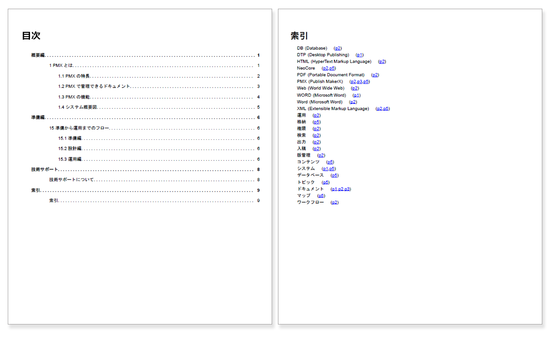Screen dimensions: 552x339
Task: Follow the p1 link for システム entry
Action: (x=325, y=168)
